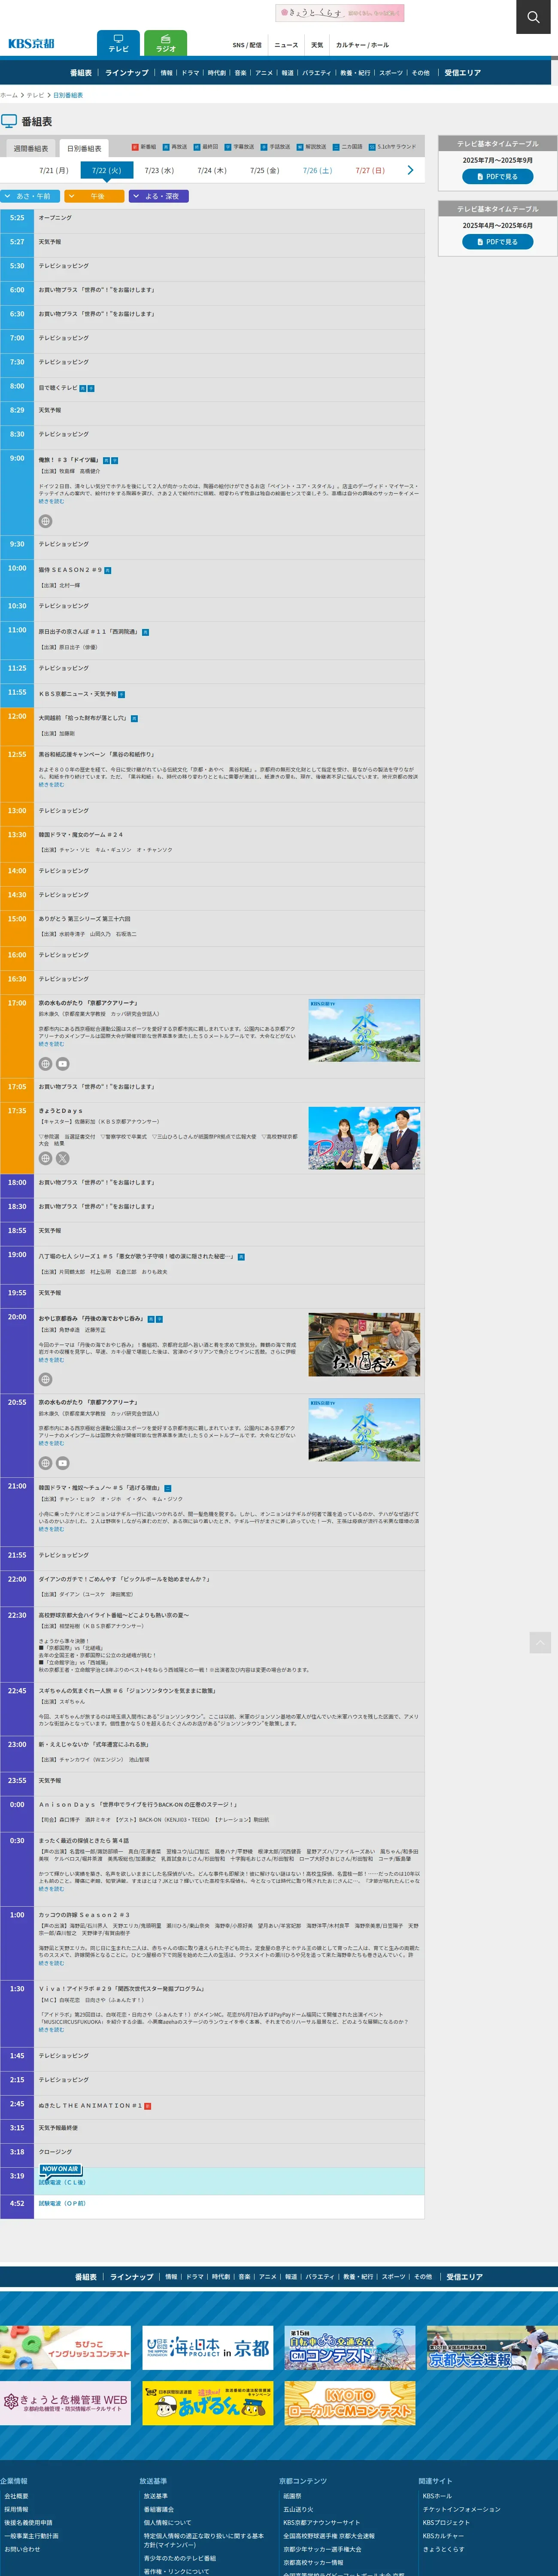
Task: Expand 続きを読む for the 21:00 韓国ドラマ
Action: pyautogui.click(x=51, y=1529)
